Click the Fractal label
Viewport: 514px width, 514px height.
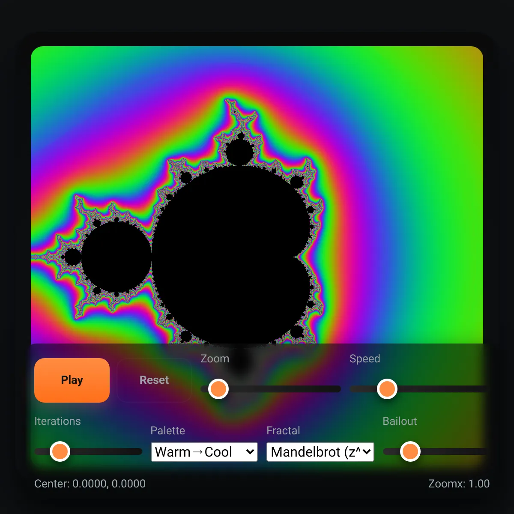click(x=283, y=430)
